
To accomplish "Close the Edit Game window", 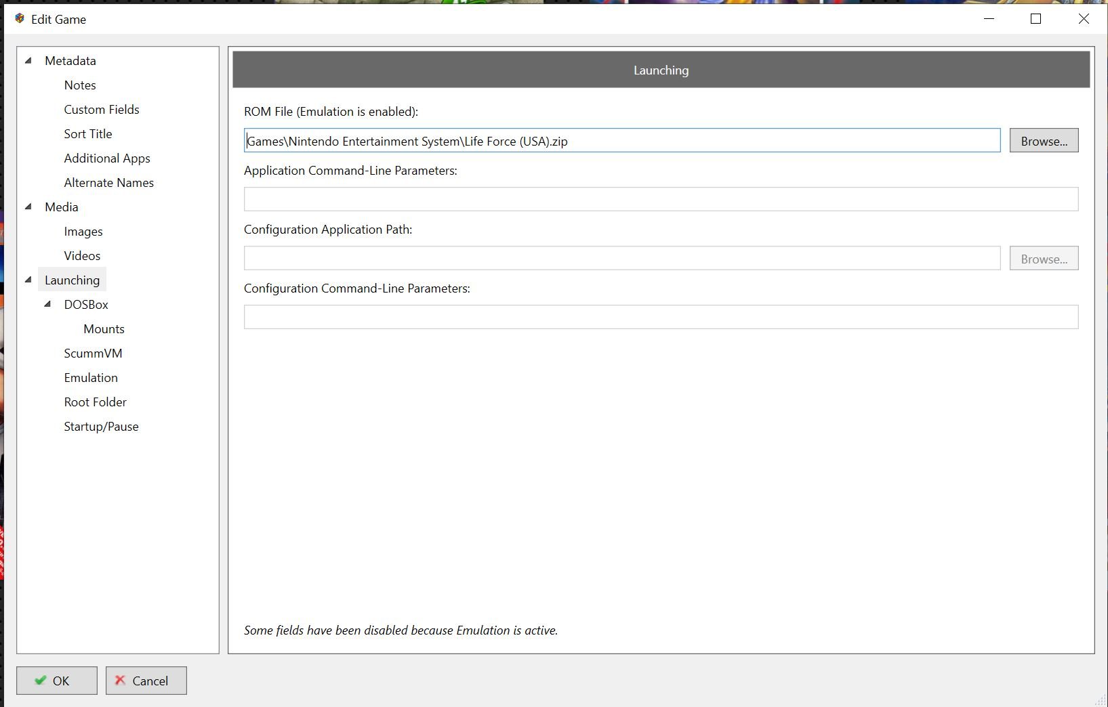I will [x=1084, y=18].
